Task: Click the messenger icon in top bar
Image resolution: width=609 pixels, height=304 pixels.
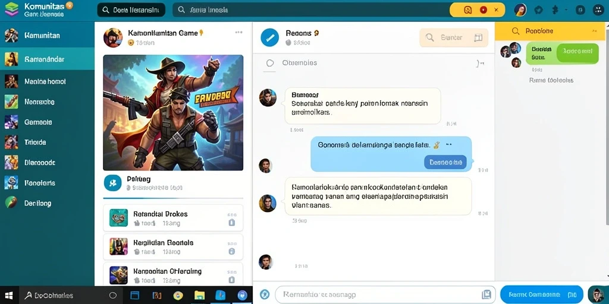Action: click(538, 10)
